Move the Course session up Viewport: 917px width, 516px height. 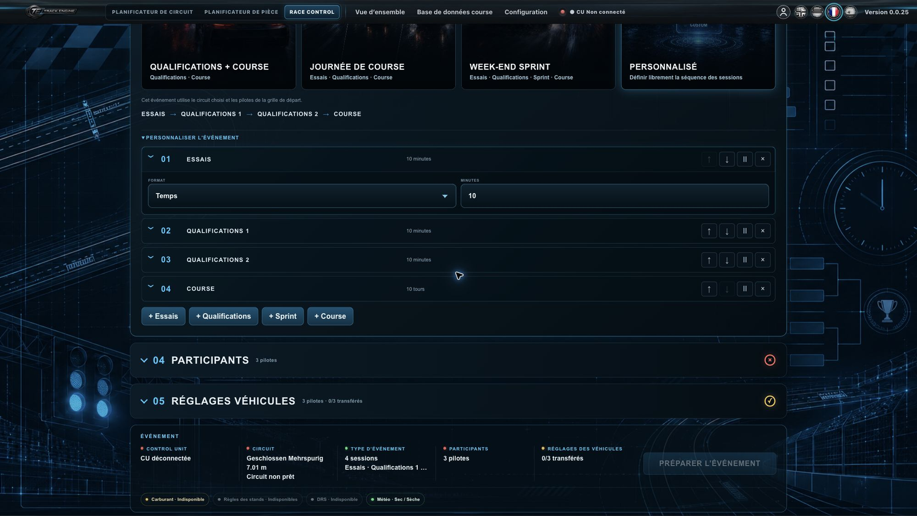click(709, 289)
